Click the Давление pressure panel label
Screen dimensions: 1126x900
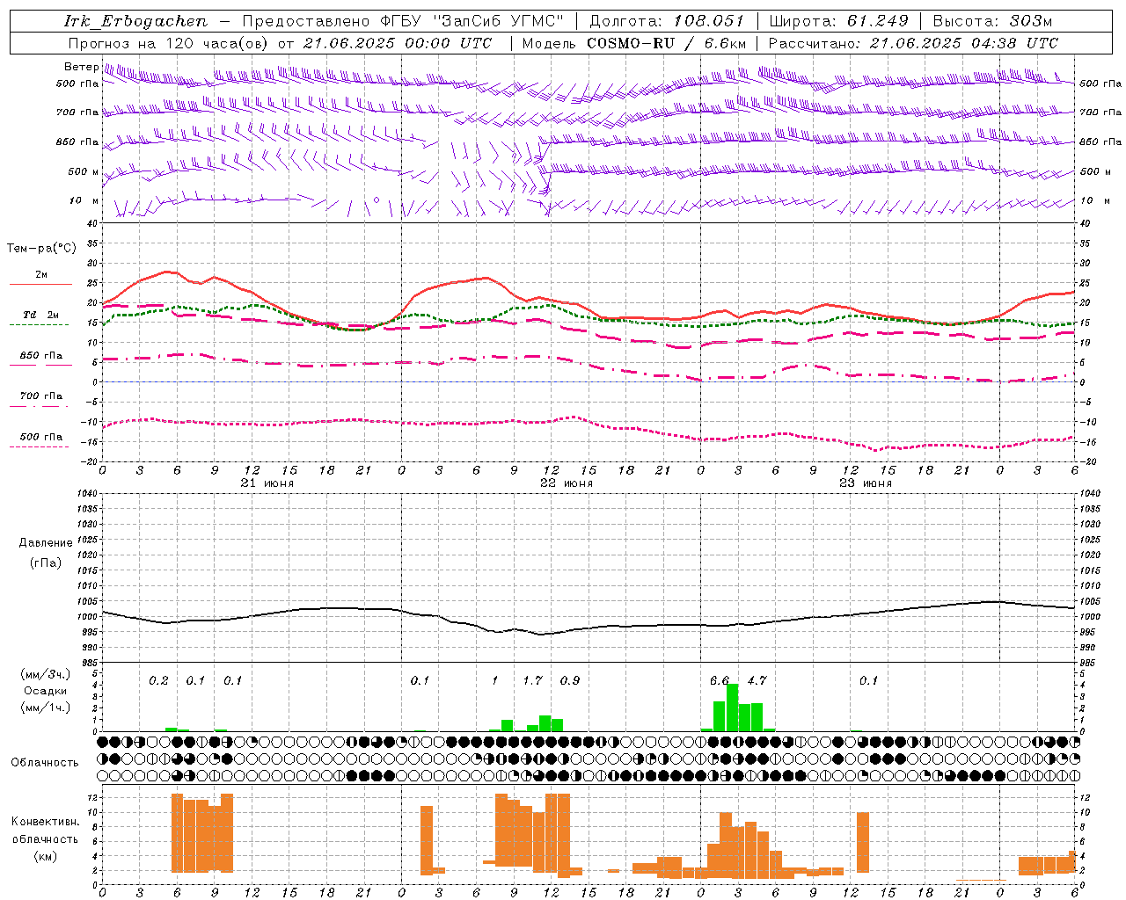click(x=46, y=543)
